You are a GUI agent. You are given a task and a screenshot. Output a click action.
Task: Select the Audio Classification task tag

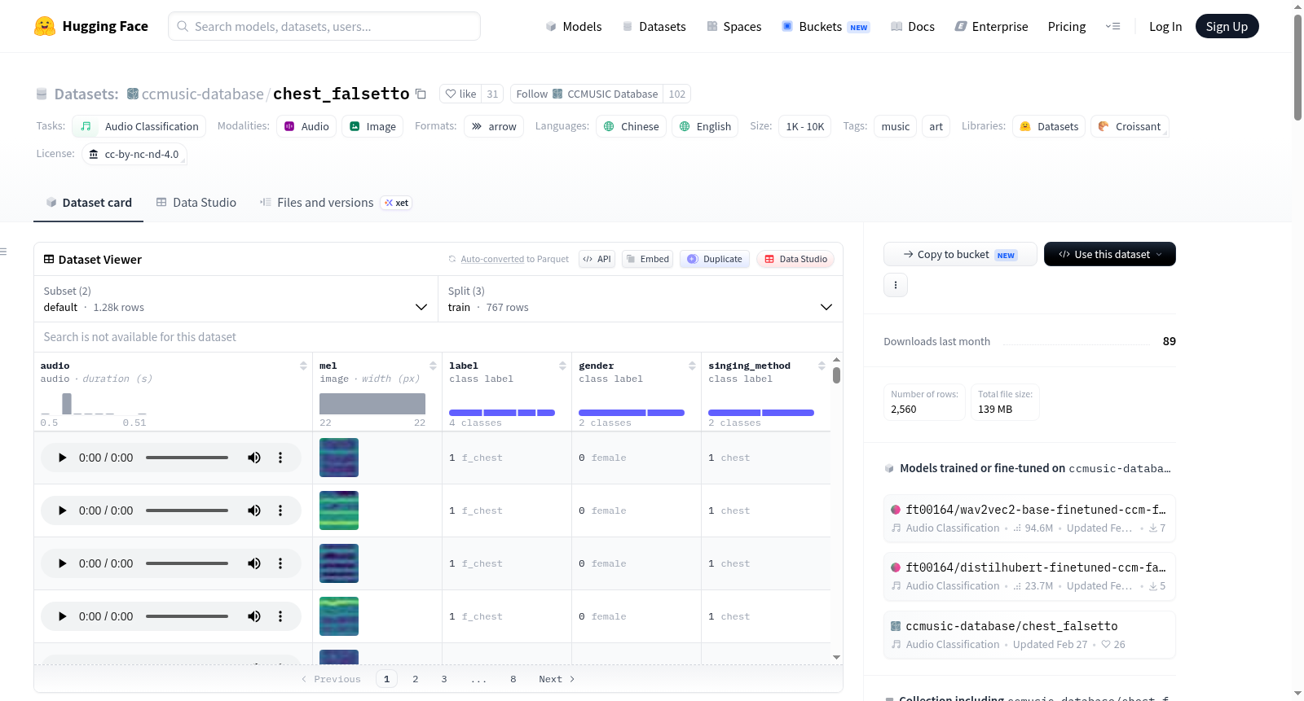click(x=139, y=126)
